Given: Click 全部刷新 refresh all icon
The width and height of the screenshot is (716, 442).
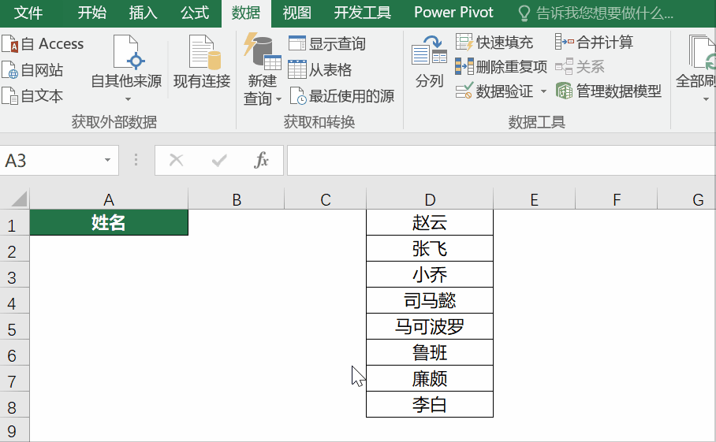Looking at the screenshot, I should 703,54.
